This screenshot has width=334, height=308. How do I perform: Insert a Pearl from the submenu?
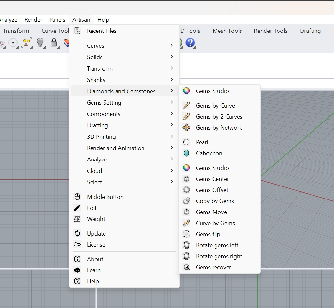coord(202,142)
